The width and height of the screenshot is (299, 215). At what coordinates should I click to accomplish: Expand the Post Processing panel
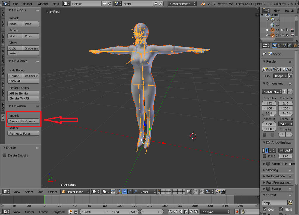264,182
